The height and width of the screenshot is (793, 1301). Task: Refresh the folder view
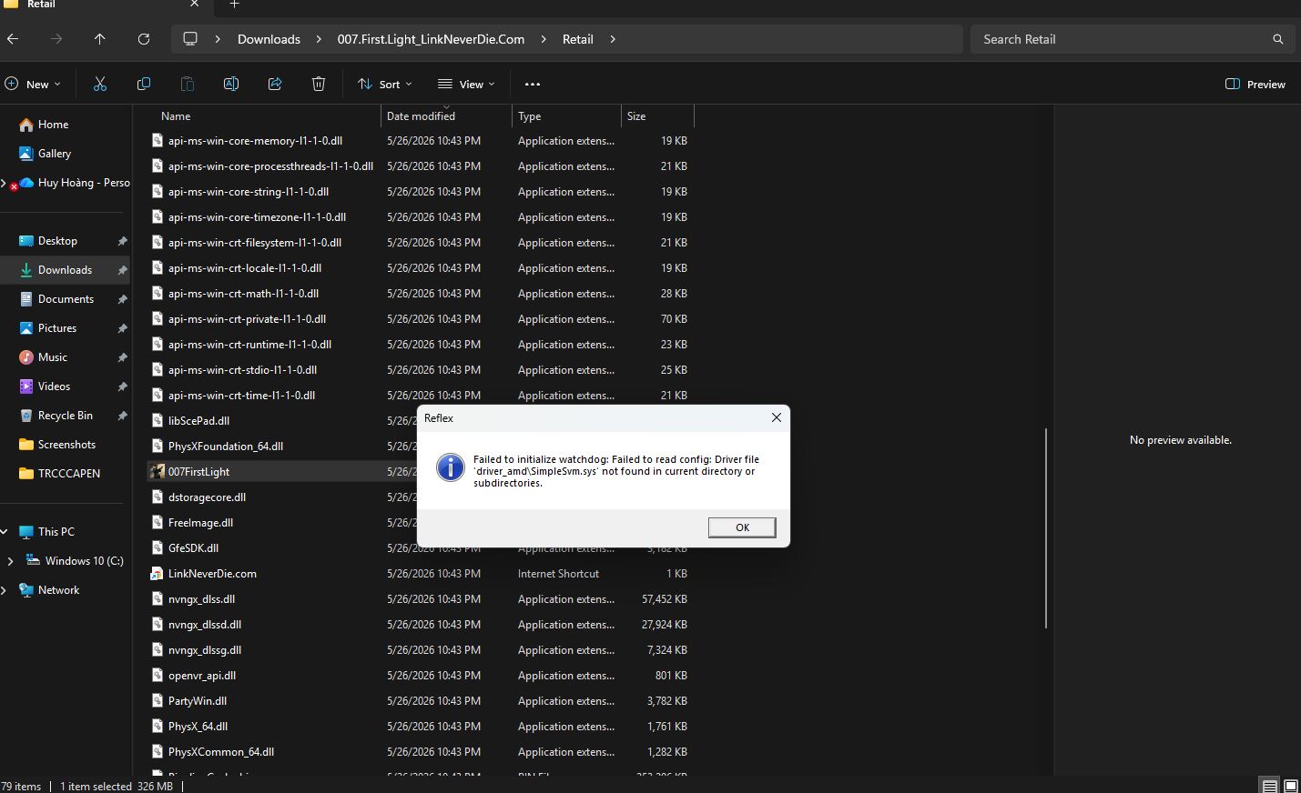coord(144,39)
